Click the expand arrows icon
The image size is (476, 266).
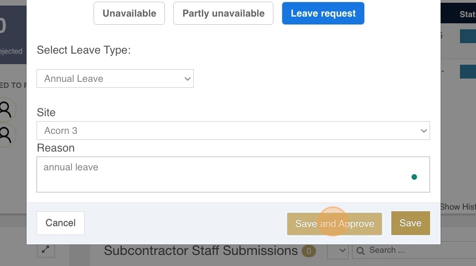click(x=45, y=249)
